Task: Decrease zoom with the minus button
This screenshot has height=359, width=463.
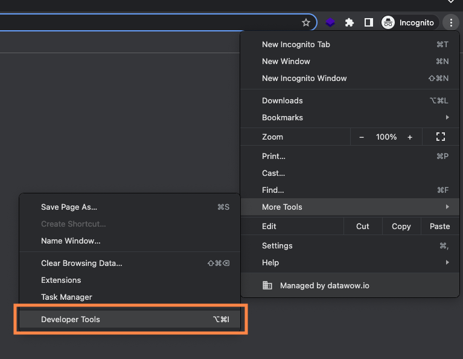Action: (362, 137)
